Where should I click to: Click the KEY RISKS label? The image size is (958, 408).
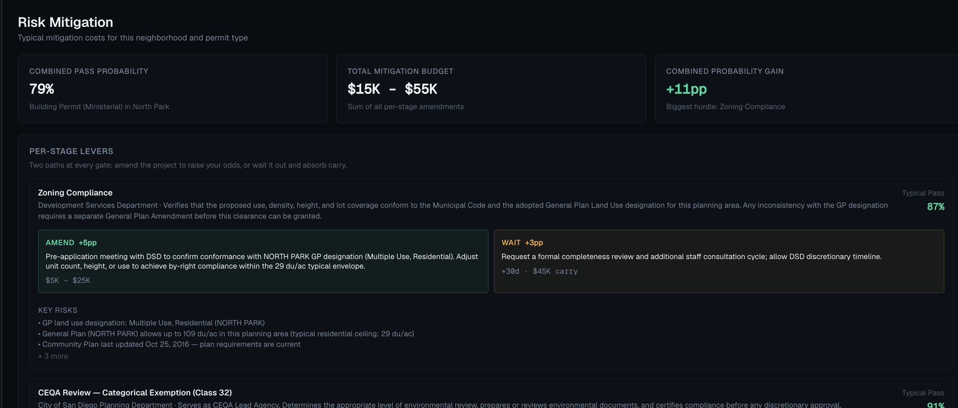tap(57, 310)
